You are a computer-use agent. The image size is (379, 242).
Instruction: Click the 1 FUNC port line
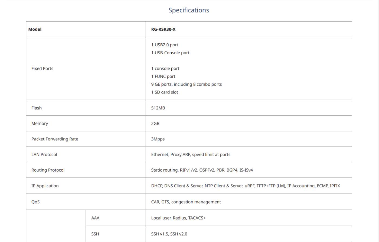click(x=163, y=76)
